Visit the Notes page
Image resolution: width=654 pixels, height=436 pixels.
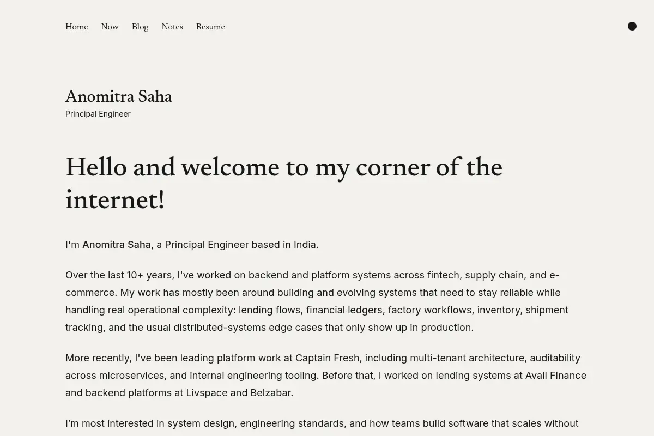click(x=172, y=27)
